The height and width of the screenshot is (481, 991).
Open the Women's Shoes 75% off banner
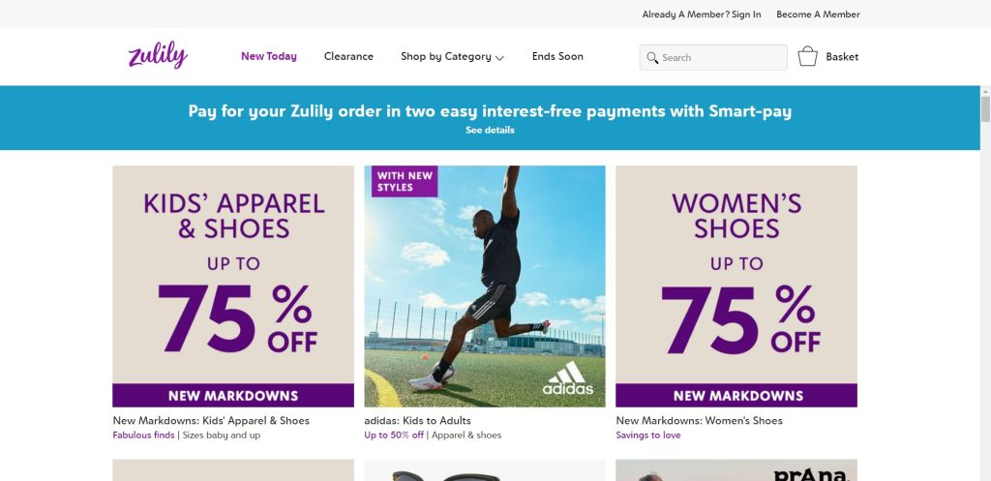point(736,286)
